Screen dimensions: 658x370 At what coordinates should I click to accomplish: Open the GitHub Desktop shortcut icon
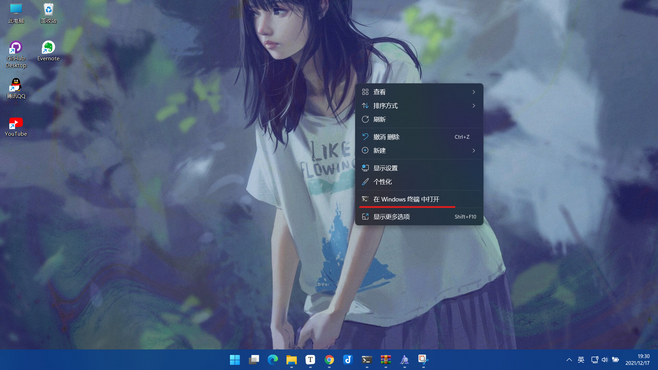tap(16, 48)
